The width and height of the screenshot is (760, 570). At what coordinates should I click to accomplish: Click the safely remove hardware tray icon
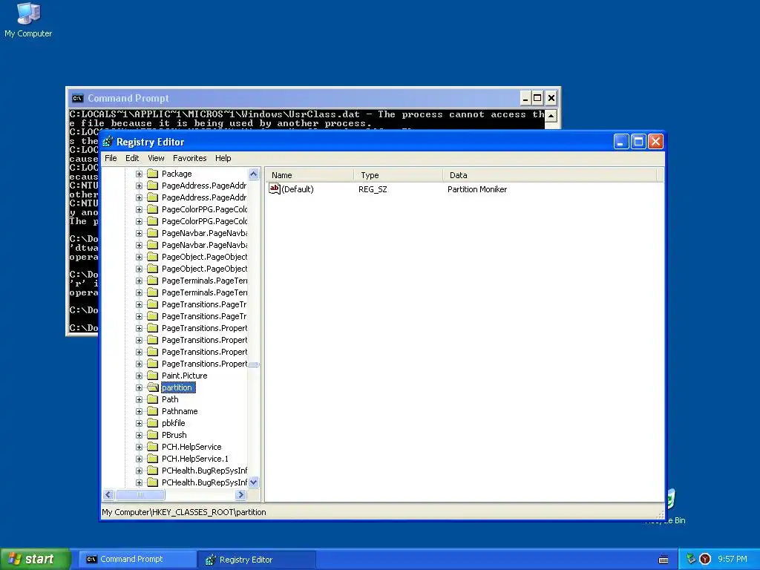pos(691,559)
